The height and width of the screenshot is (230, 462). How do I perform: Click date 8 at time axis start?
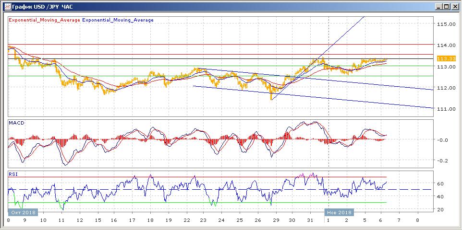(x=7, y=220)
